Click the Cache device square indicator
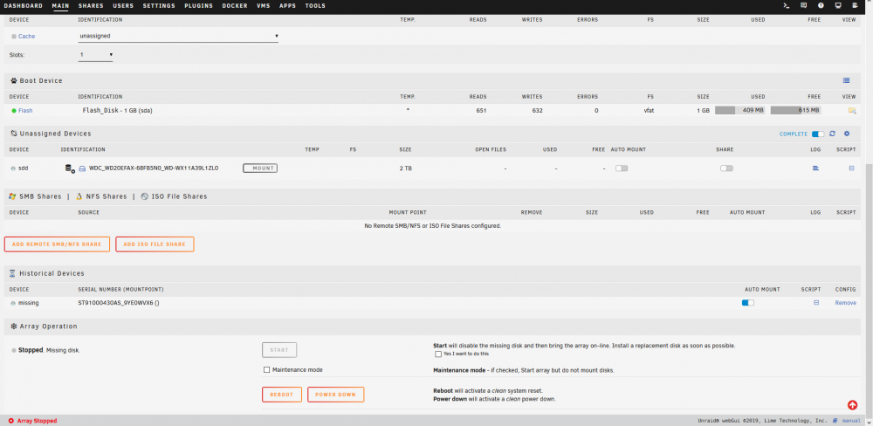 click(14, 36)
